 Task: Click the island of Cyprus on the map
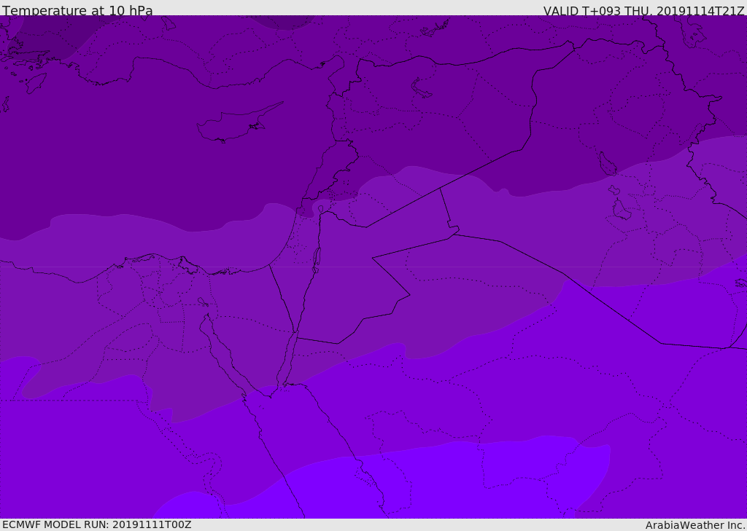239,123
